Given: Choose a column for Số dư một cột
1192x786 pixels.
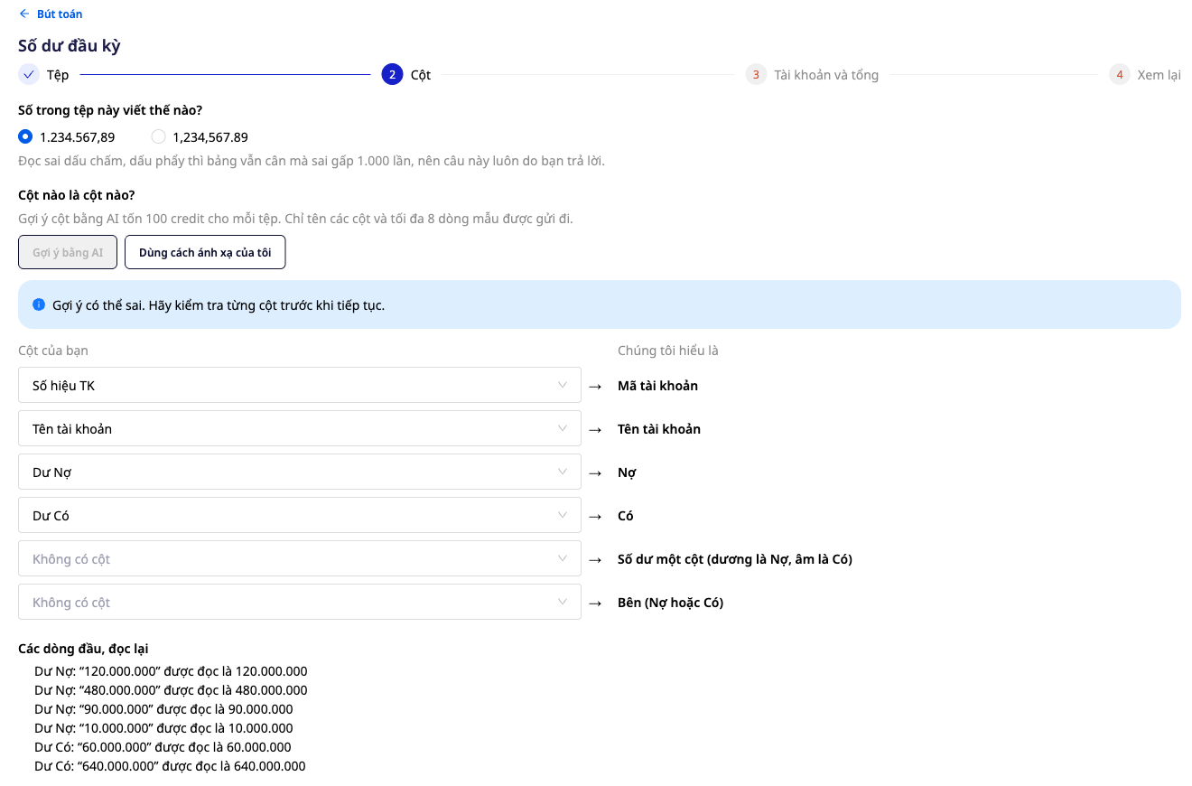Looking at the screenshot, I should [x=300, y=558].
